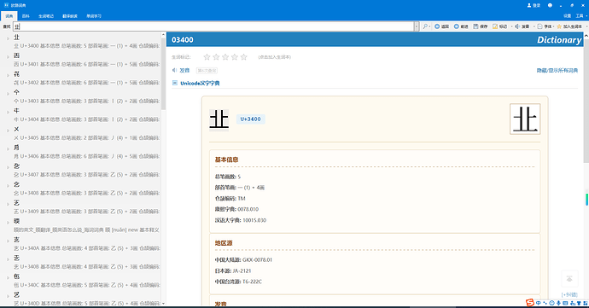
Task: Expand the 㐀 U+3400 result entry
Action: (8, 38)
